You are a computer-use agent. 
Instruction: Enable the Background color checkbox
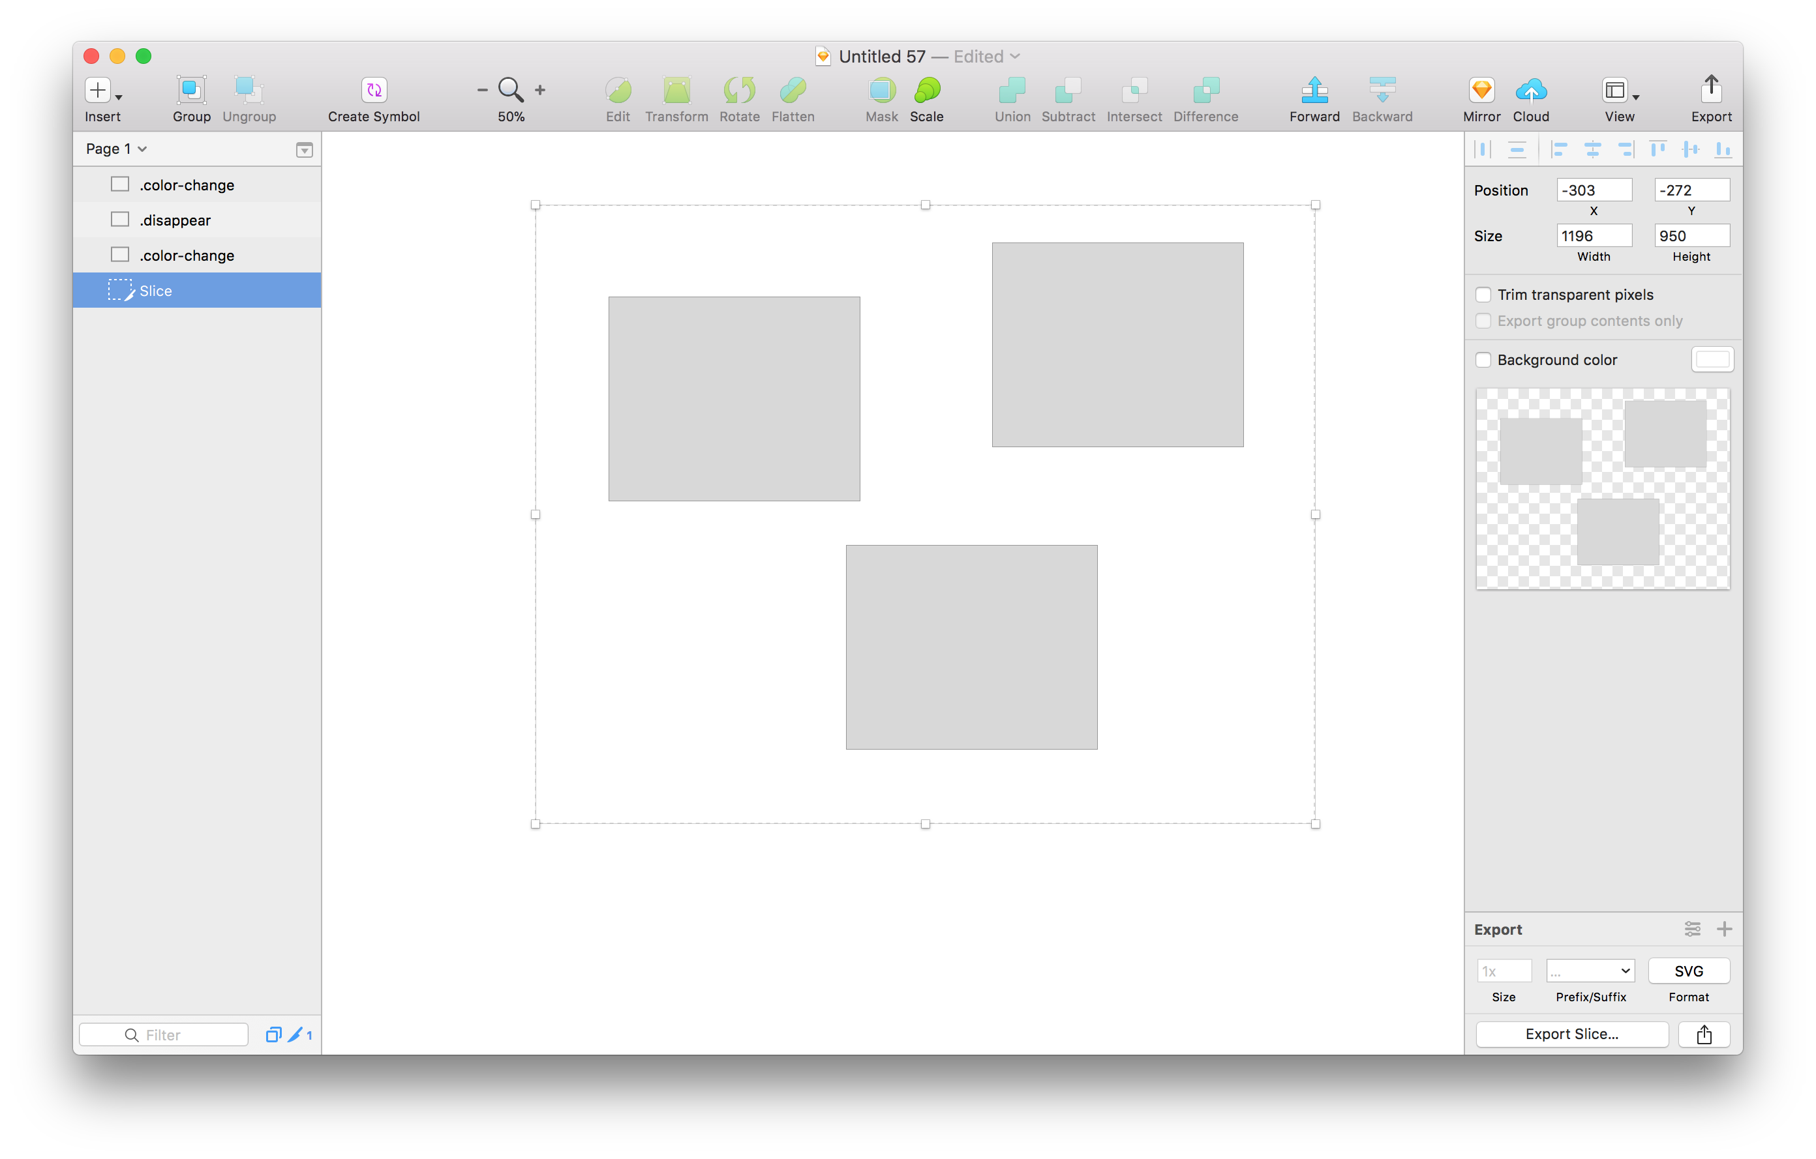pos(1483,360)
